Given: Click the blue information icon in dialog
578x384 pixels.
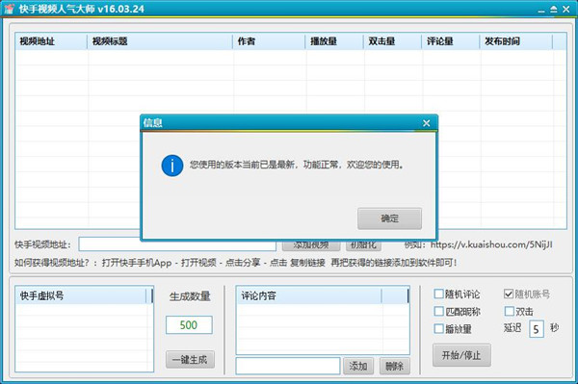Looking at the screenshot, I should click(172, 166).
